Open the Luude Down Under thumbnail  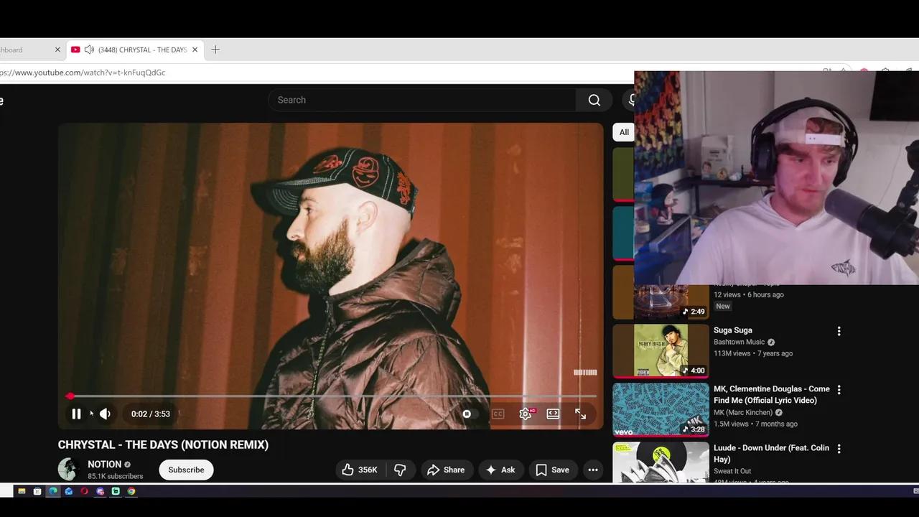[661, 462]
